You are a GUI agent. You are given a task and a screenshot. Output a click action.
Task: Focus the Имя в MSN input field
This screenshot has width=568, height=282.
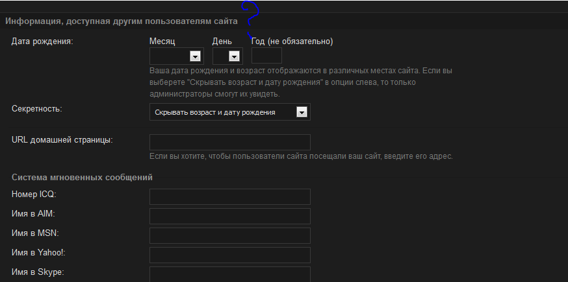point(230,236)
